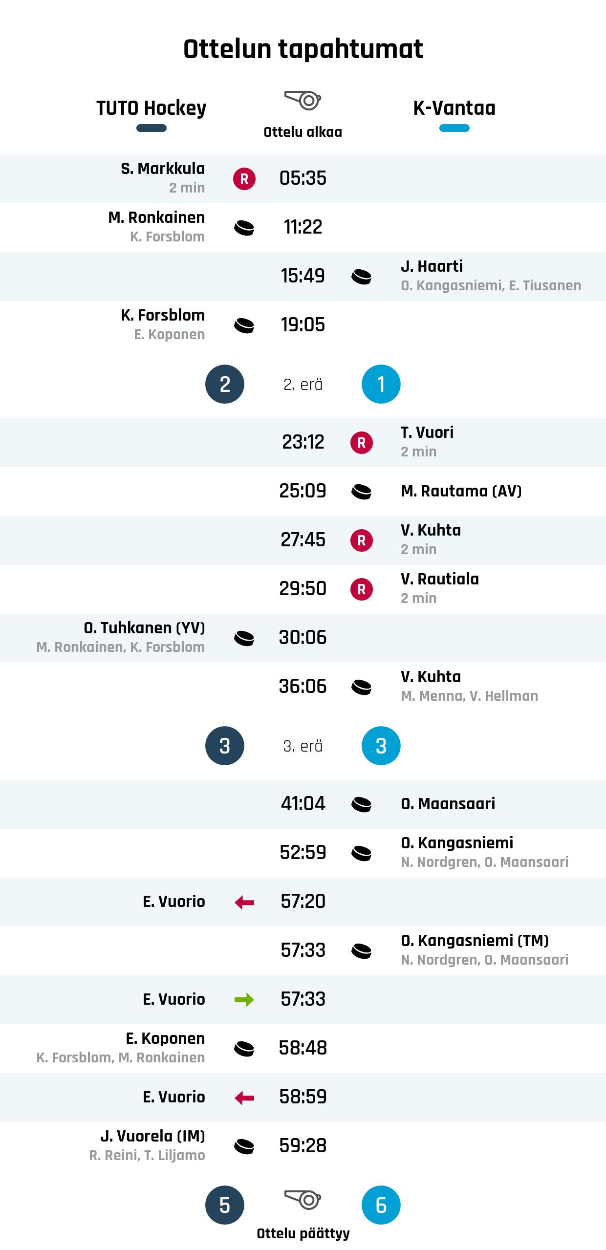Click the red penalty icon at 05:35
The width and height of the screenshot is (606, 1250).
tap(244, 179)
